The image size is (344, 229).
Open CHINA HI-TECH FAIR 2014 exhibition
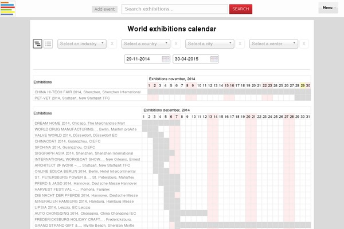88,92
